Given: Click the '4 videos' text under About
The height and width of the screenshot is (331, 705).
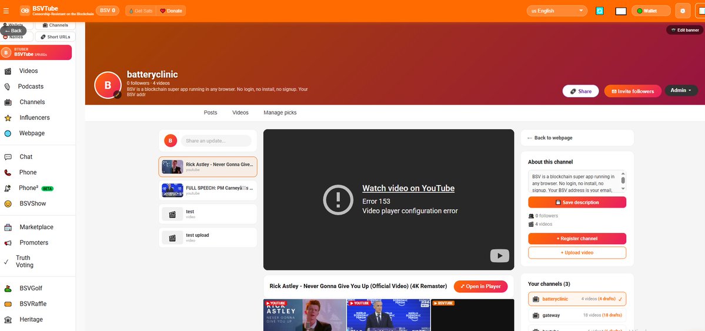Looking at the screenshot, I should coord(543,225).
